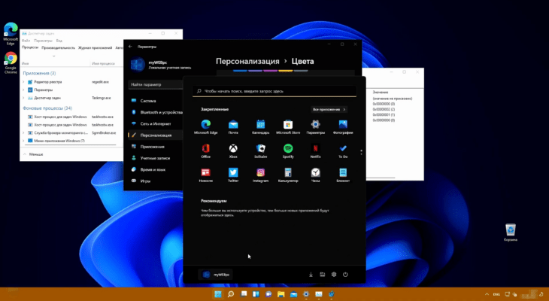Switch to Registry Editor via its taskbar icon

[x=331, y=294]
